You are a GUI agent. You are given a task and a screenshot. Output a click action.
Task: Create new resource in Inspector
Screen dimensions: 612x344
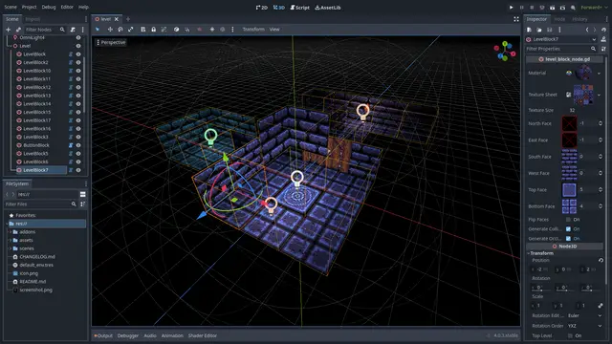point(529,30)
